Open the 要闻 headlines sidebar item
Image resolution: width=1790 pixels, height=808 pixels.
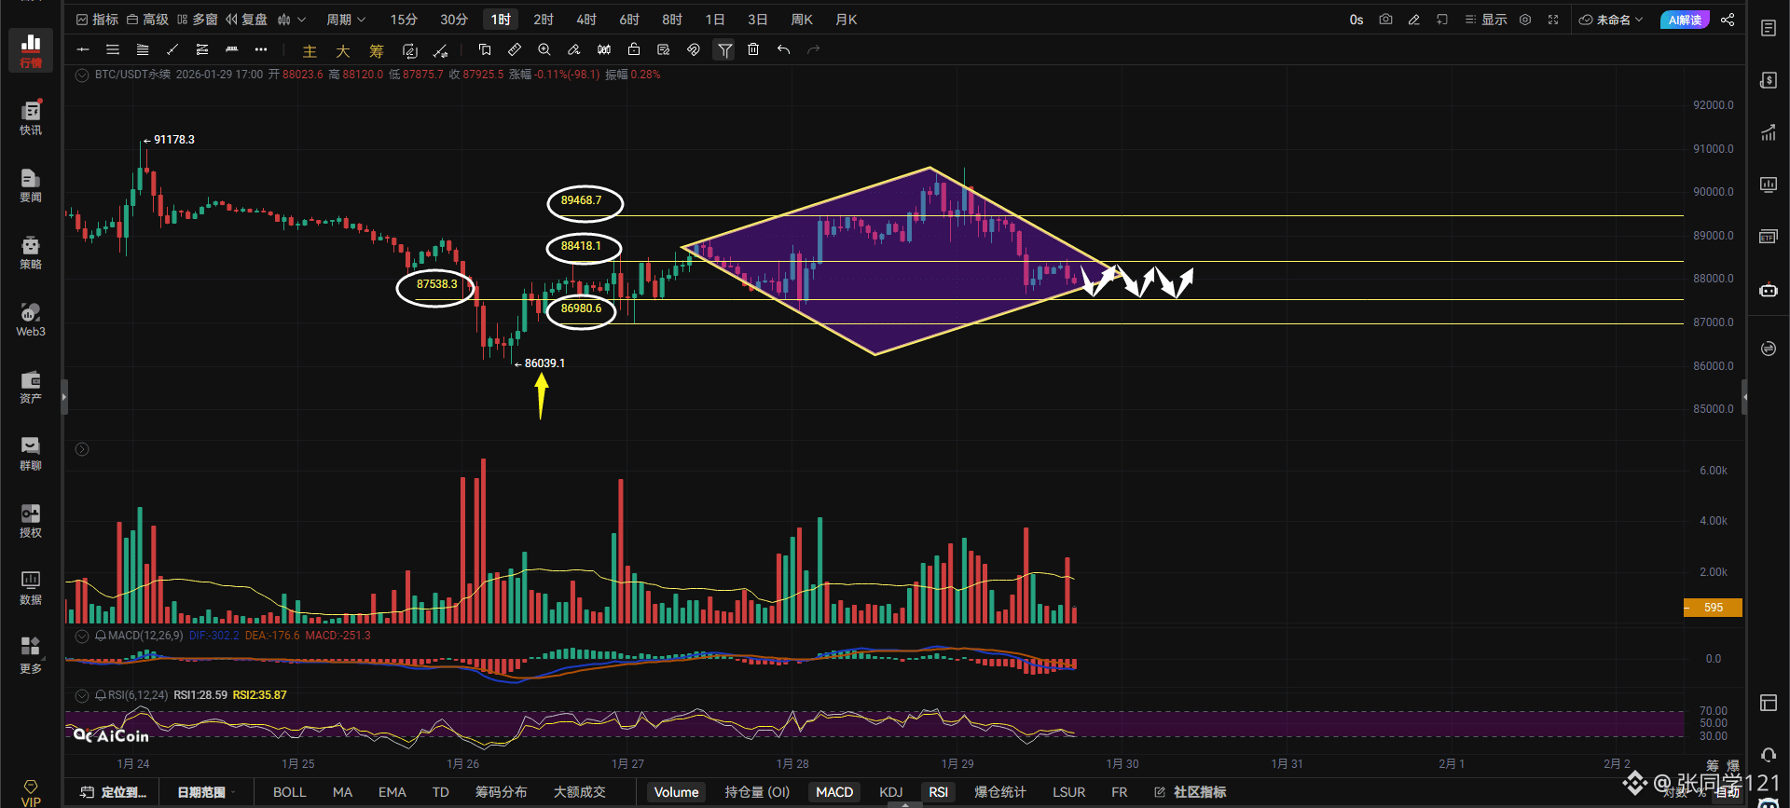click(x=31, y=185)
